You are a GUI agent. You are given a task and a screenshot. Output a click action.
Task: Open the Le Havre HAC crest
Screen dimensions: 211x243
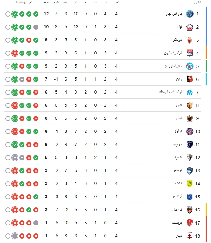pyautogui.click(x=189, y=171)
